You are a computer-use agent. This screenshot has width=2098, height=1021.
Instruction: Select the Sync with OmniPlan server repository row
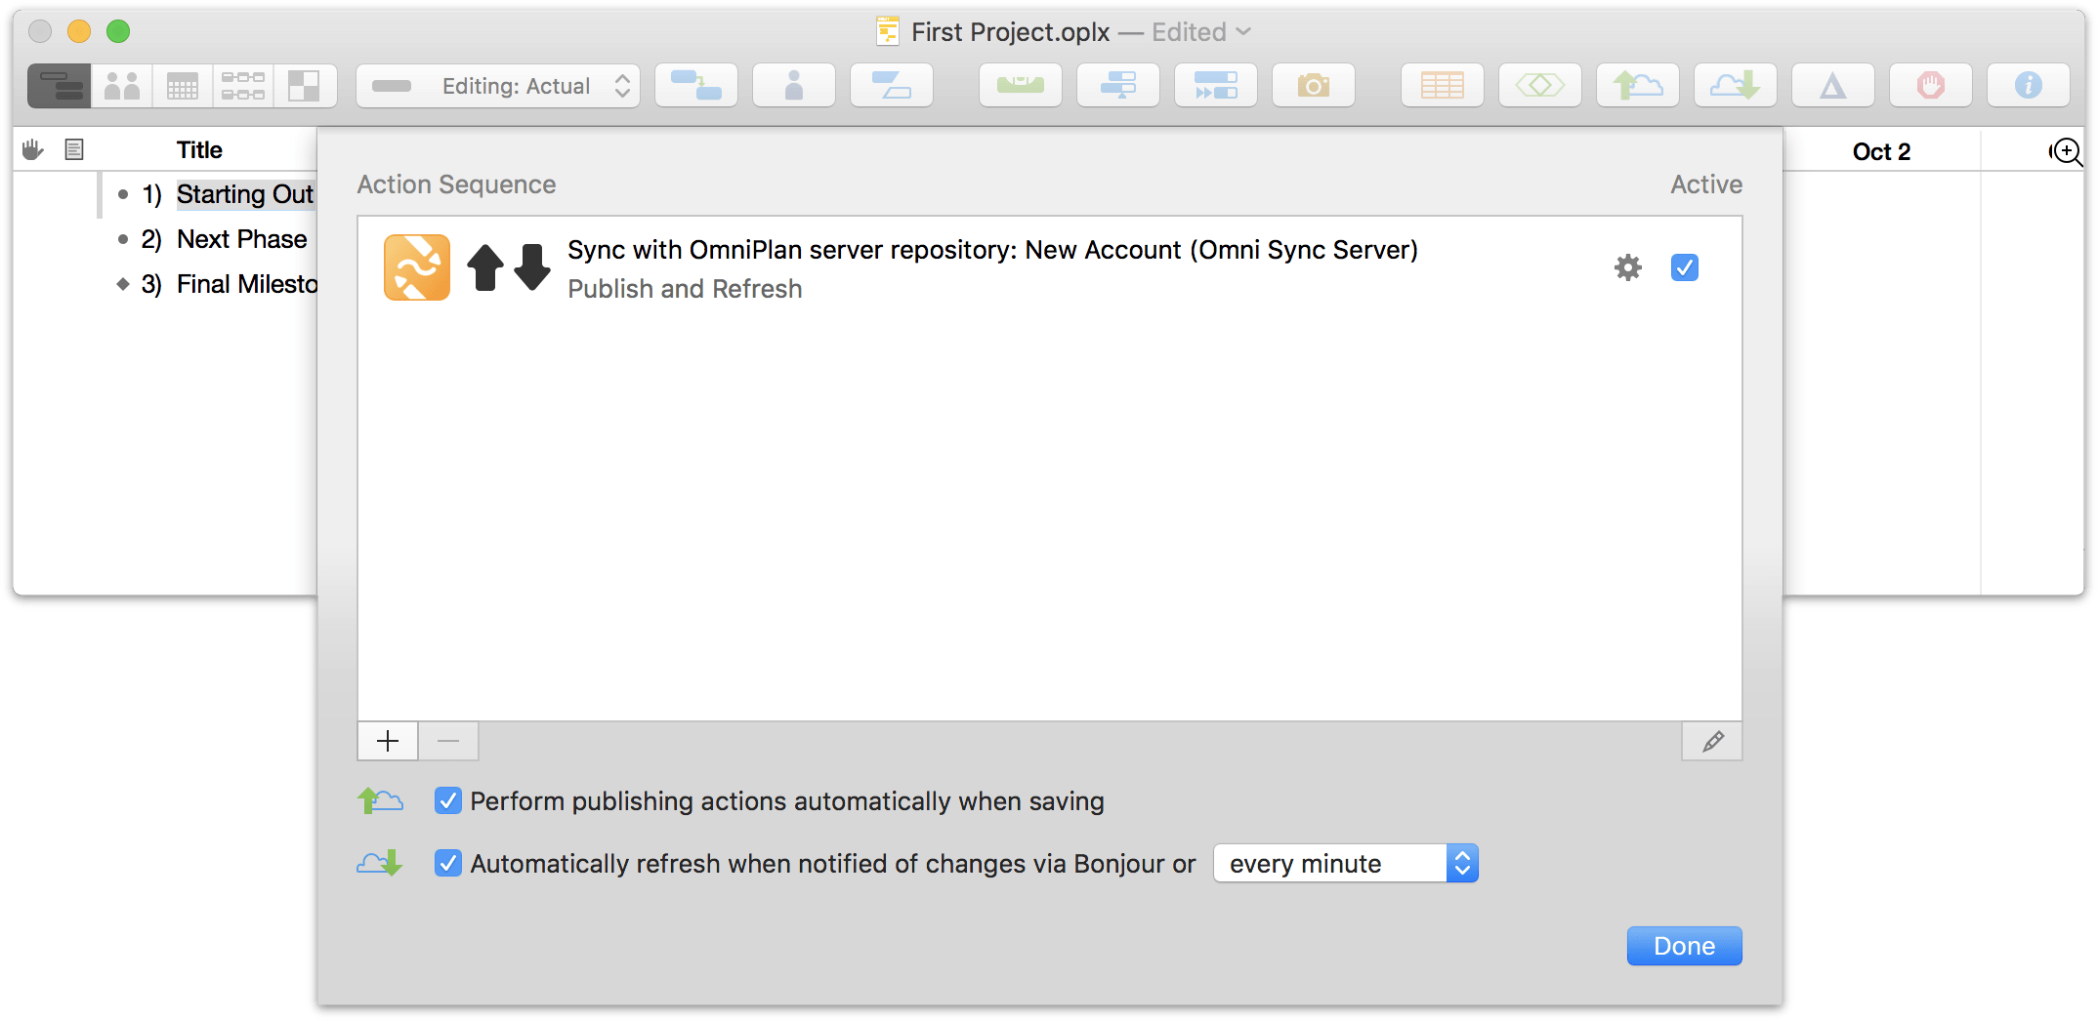click(x=1049, y=268)
